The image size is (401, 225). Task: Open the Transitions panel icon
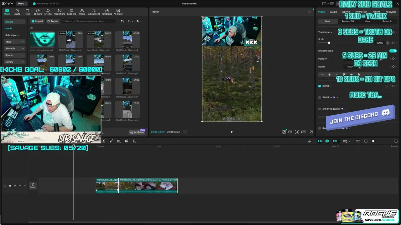click(x=60, y=12)
